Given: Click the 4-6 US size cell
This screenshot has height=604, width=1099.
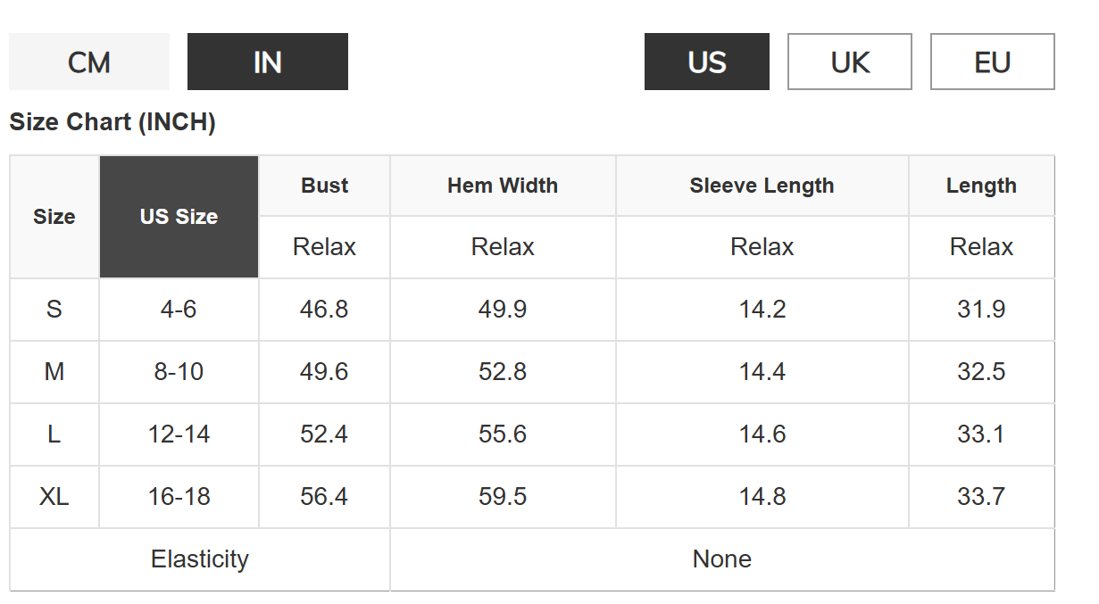Looking at the screenshot, I should [x=179, y=310].
